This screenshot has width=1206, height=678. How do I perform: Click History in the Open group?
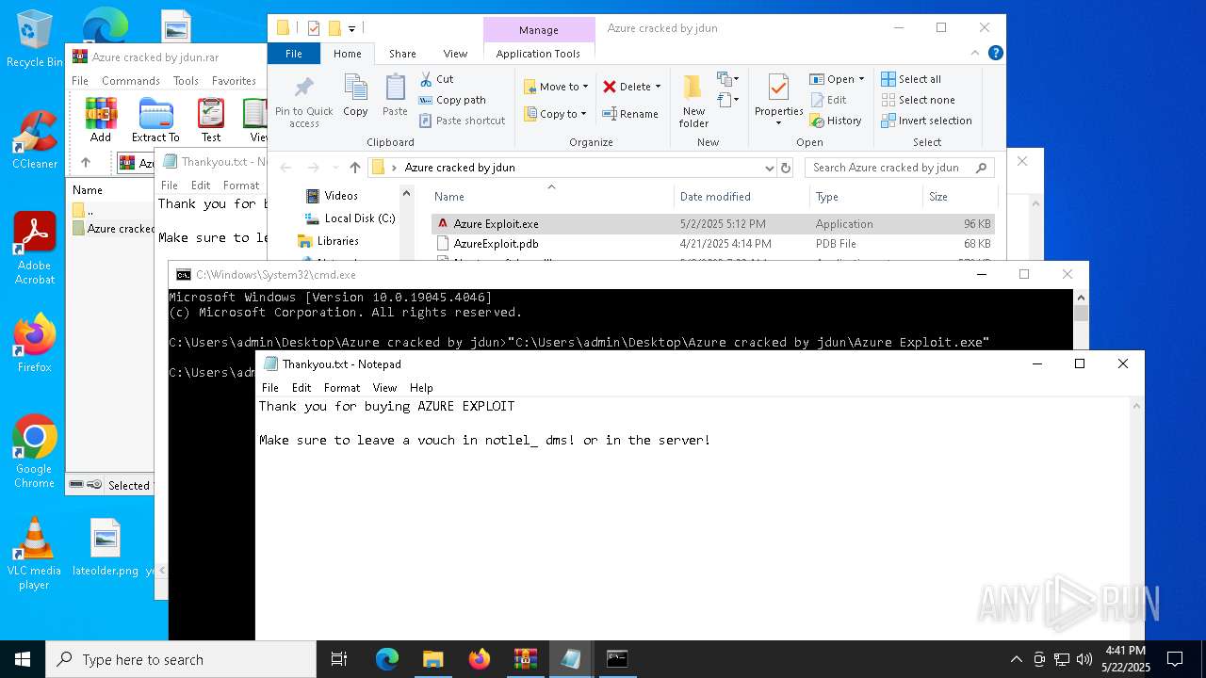[835, 121]
